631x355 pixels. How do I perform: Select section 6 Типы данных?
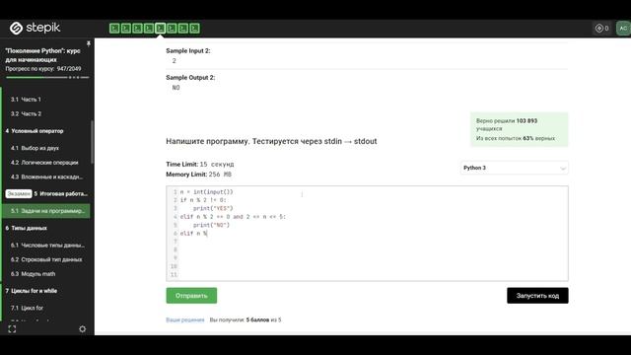click(27, 228)
